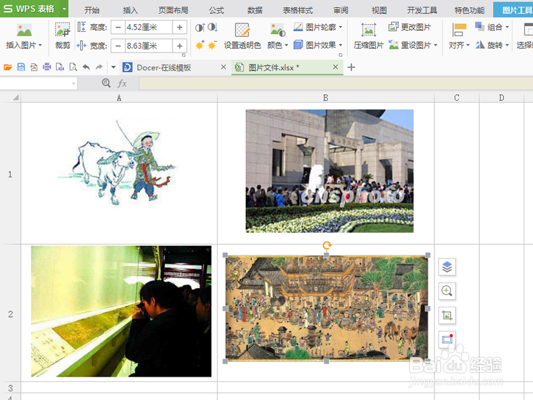533x400 pixels.
Task: Click the rotation handle above the selected painting
Action: [326, 245]
